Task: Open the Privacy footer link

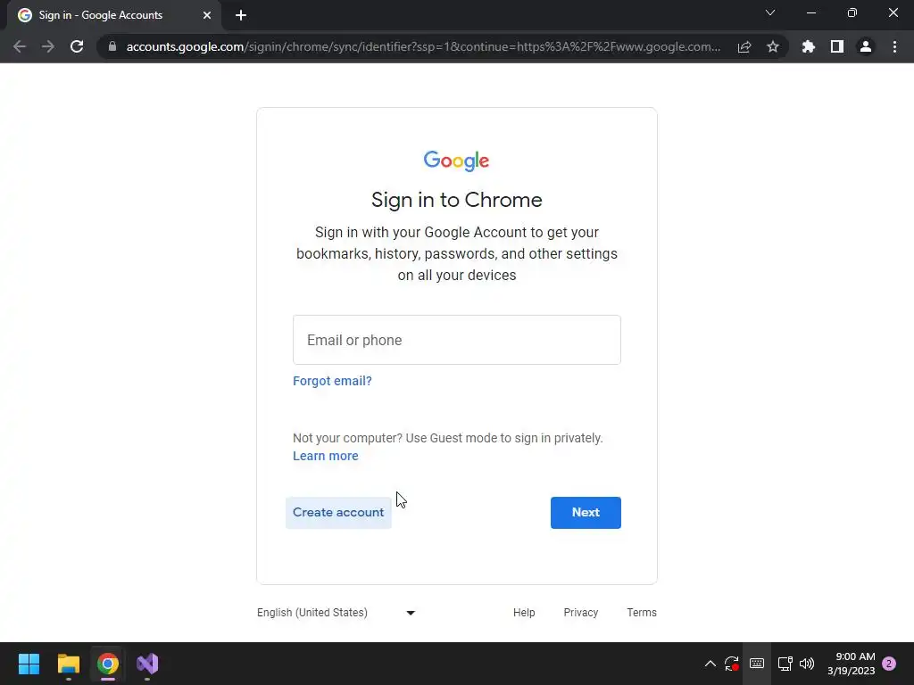Action: pyautogui.click(x=580, y=613)
